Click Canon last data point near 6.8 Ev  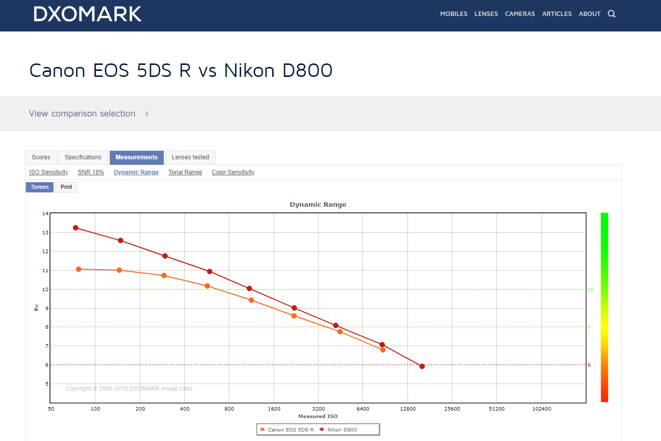(x=383, y=350)
